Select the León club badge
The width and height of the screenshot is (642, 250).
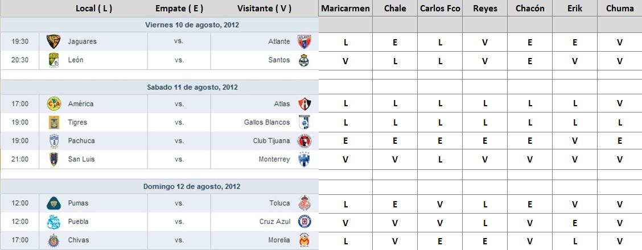[x=53, y=60]
